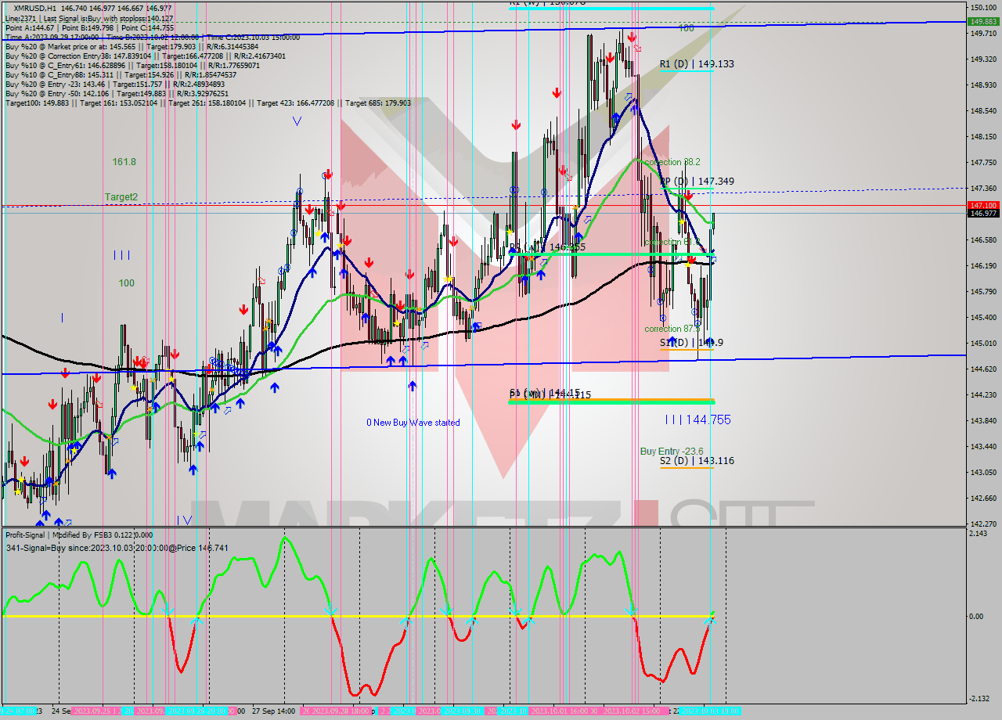Click the red 147.100 price tag
Viewport: 1002px width, 720px height.
(982, 205)
